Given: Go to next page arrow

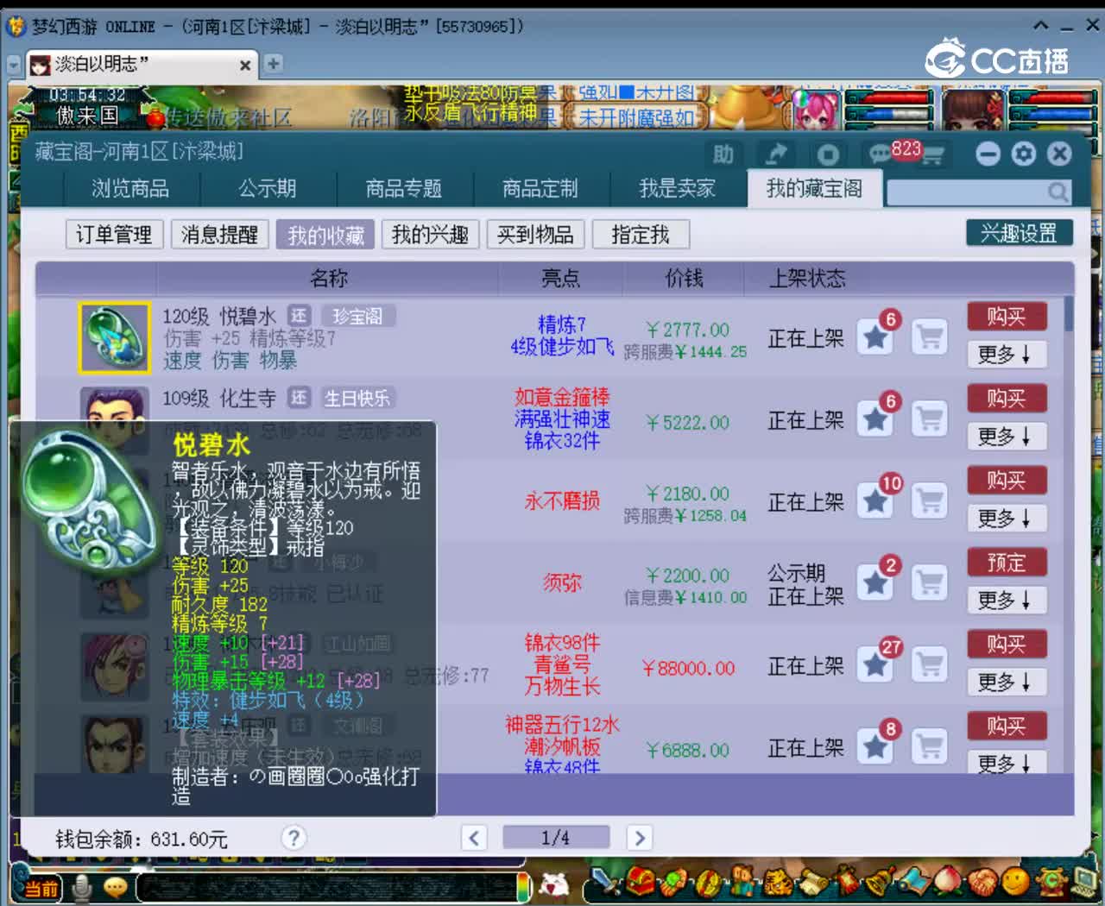Looking at the screenshot, I should 639,838.
